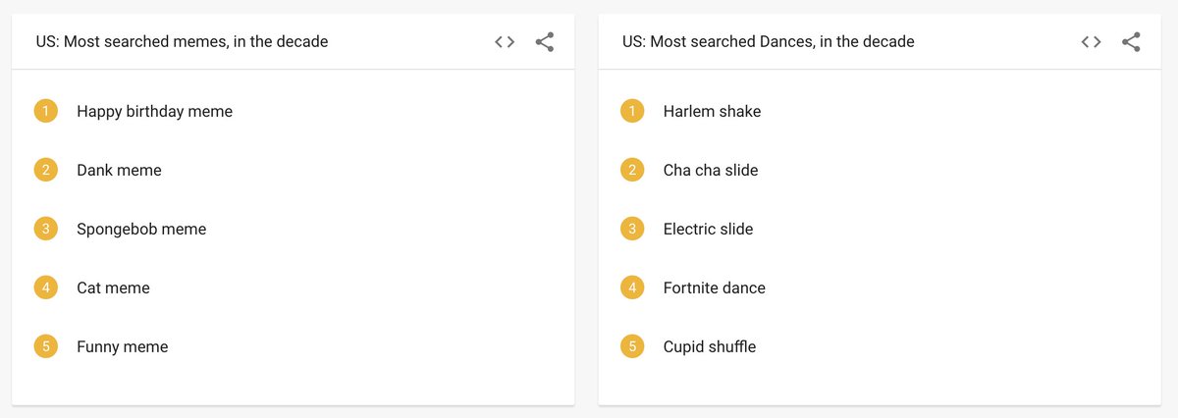Click rank 5 badge beside Cupid shuffle
The width and height of the screenshot is (1178, 418).
[x=632, y=346]
